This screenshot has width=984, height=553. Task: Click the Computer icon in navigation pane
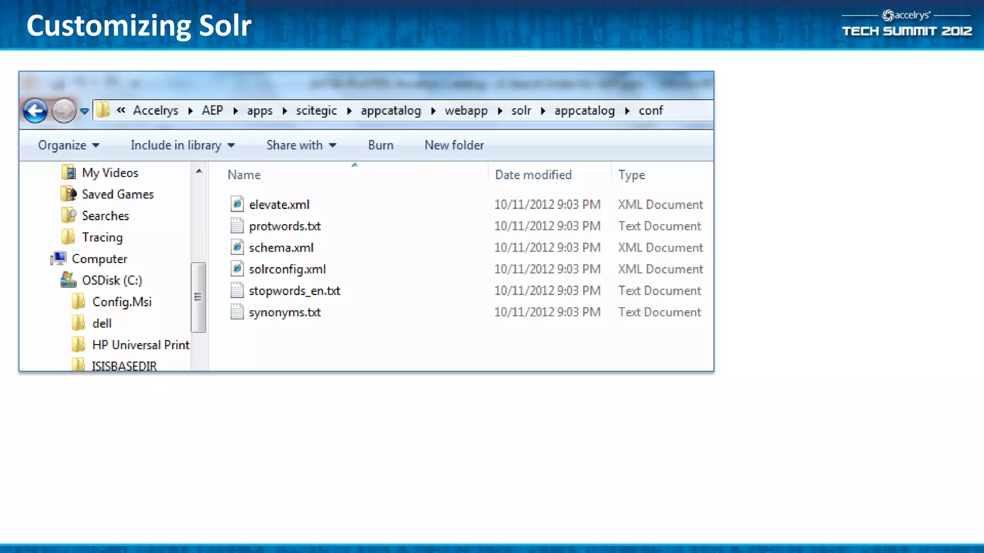click(58, 258)
